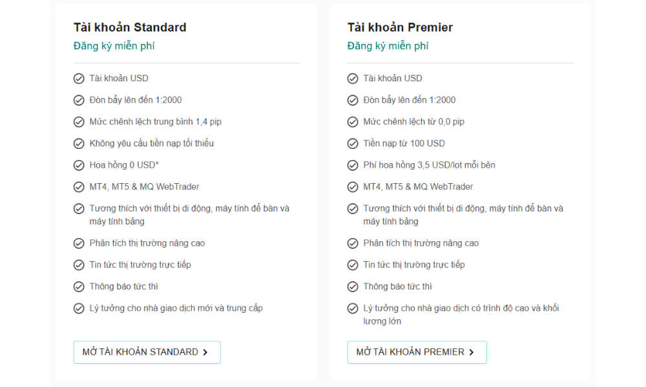This screenshot has width=646, height=387.
Task: Click checkmark beside Standard 'Thông báo tức thì'
Action: pos(79,286)
